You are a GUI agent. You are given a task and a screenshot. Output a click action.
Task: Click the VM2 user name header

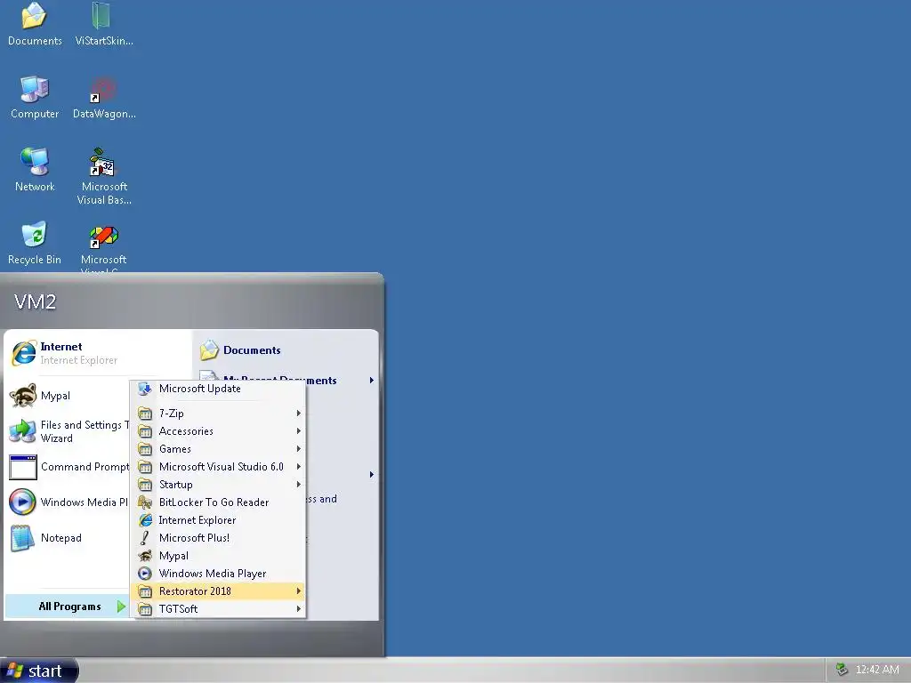click(35, 301)
